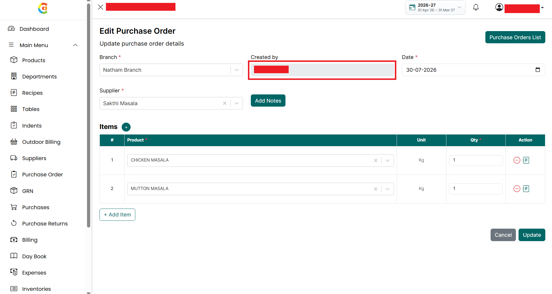Viewport: 552px width, 294px height.
Task: Click the Date field showing 30-07-2026
Action: 473,70
